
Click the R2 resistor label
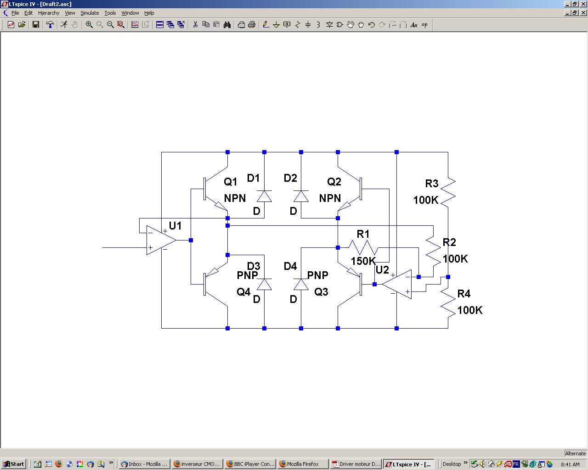click(x=449, y=242)
